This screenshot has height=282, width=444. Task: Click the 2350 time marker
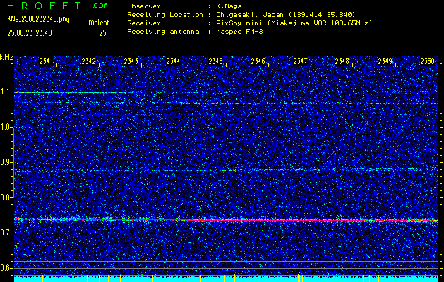[x=427, y=61]
